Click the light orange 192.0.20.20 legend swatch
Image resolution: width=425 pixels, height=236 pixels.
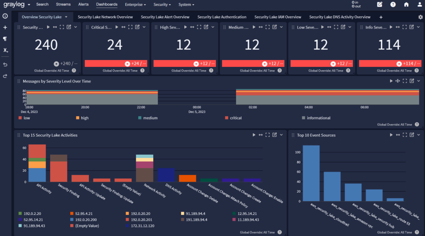click(127, 214)
